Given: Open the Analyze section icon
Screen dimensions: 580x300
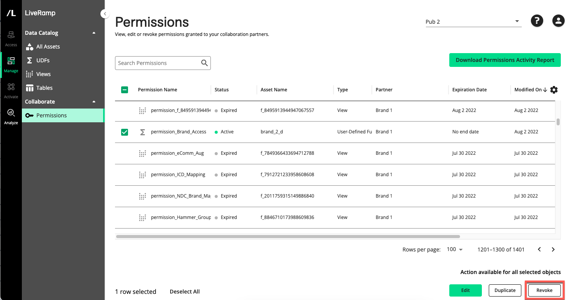Looking at the screenshot, I should 11,112.
